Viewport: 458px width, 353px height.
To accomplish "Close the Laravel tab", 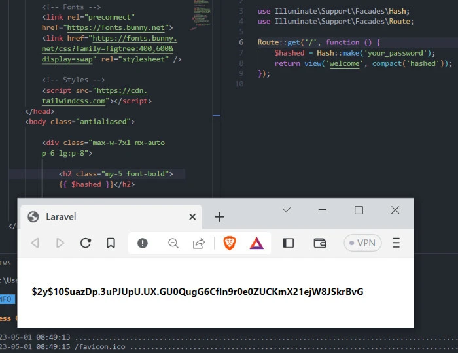I will pos(192,217).
